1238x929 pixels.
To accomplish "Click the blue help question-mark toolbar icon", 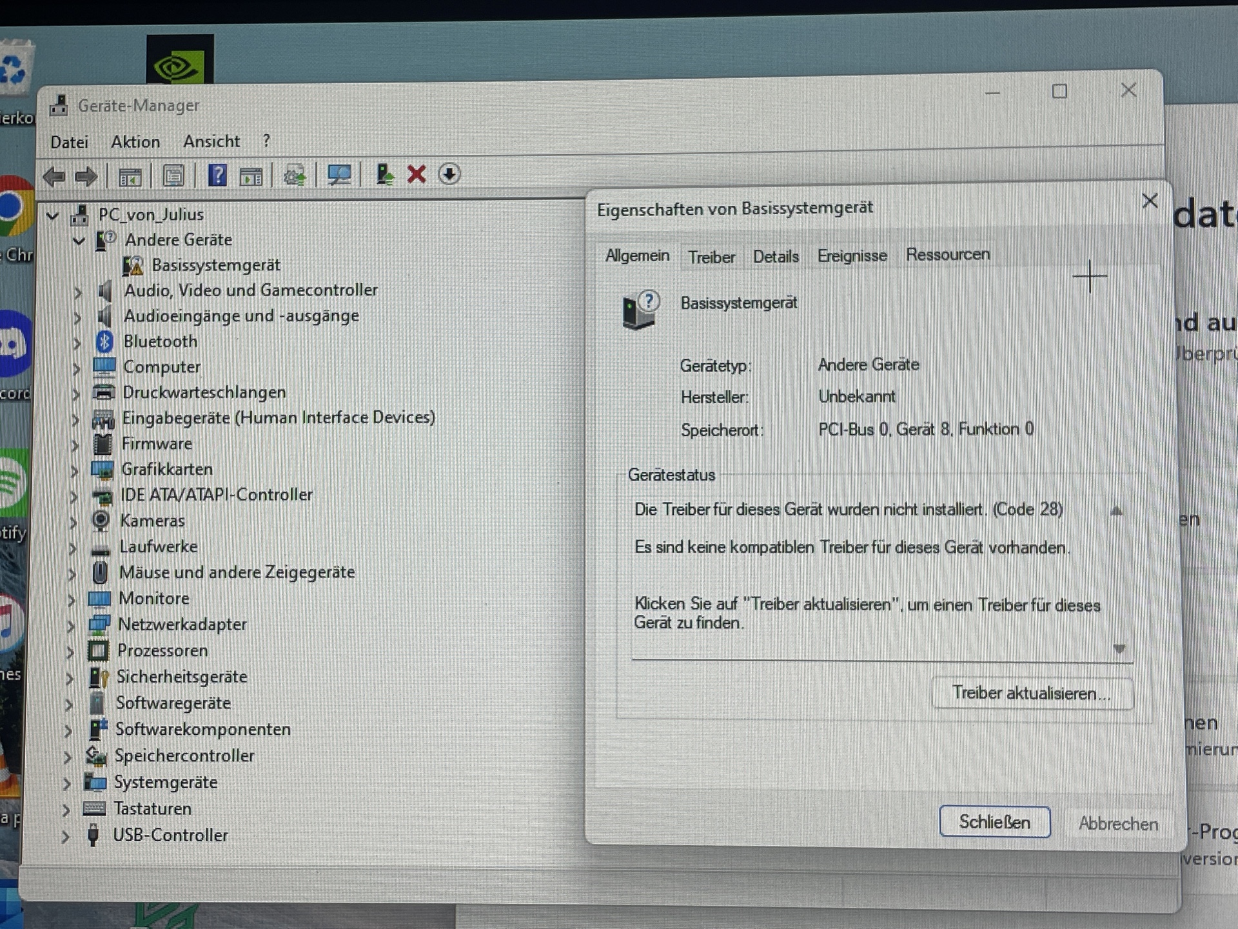I will coord(217,175).
